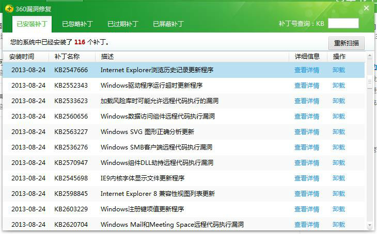Select the KB2545698 patch name cell
Image resolution: width=377 pixels, height=234 pixels.
click(x=71, y=178)
